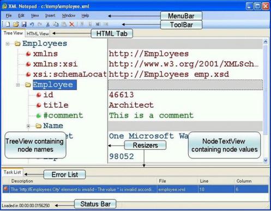Click the red X Delete icon
271x211 pixels.
72,24
